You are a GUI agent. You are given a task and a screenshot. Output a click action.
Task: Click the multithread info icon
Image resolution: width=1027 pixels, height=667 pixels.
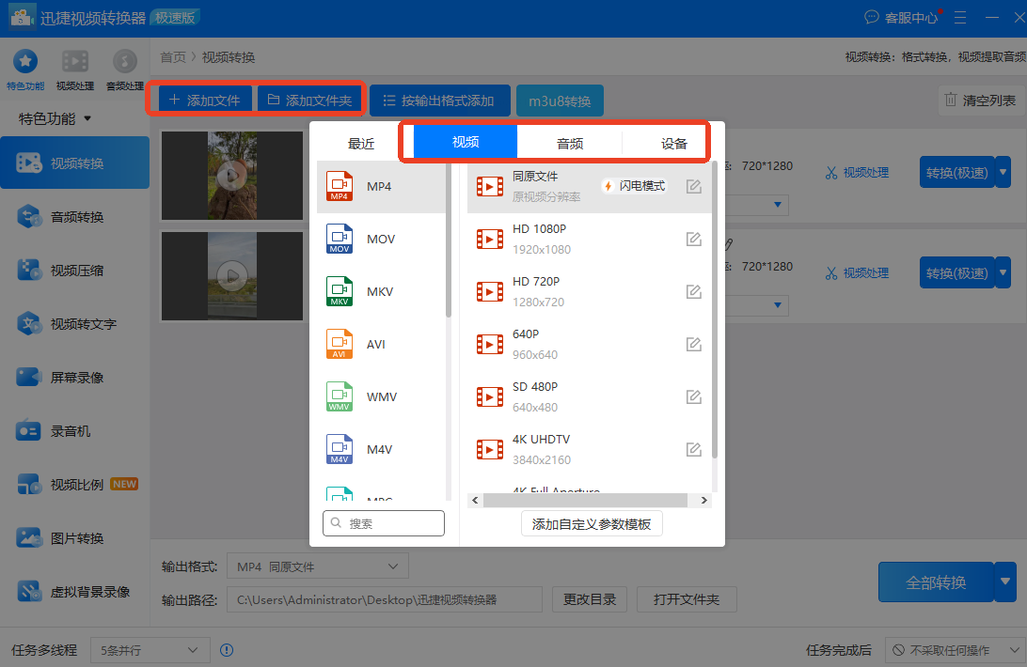(227, 650)
